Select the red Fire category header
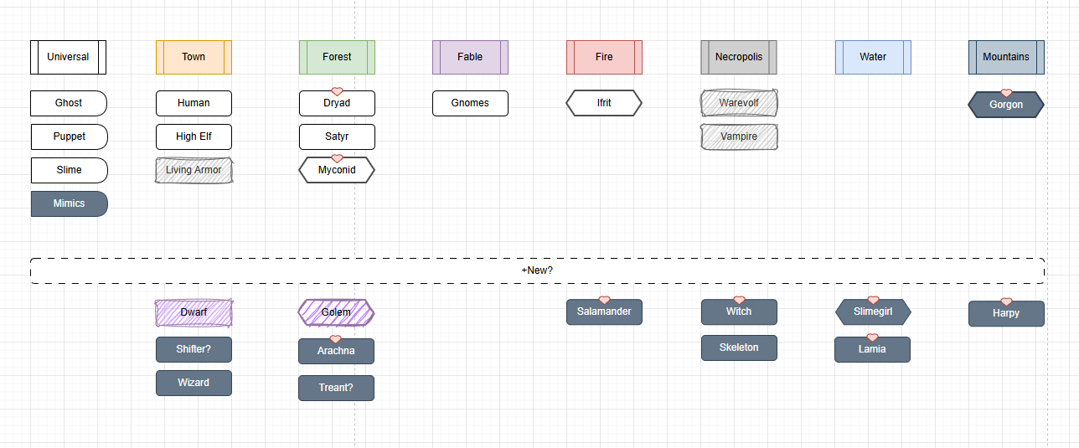This screenshot has height=448, width=1079. pos(604,57)
